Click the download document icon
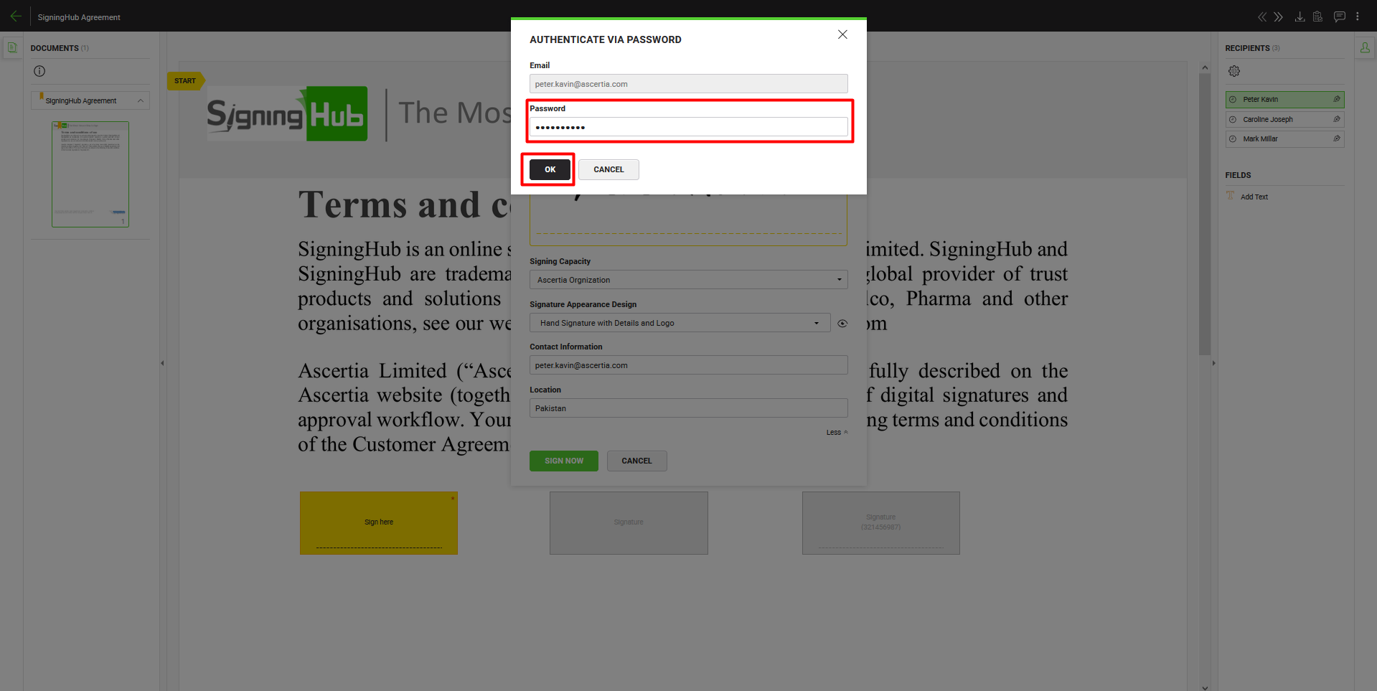 pos(1300,17)
